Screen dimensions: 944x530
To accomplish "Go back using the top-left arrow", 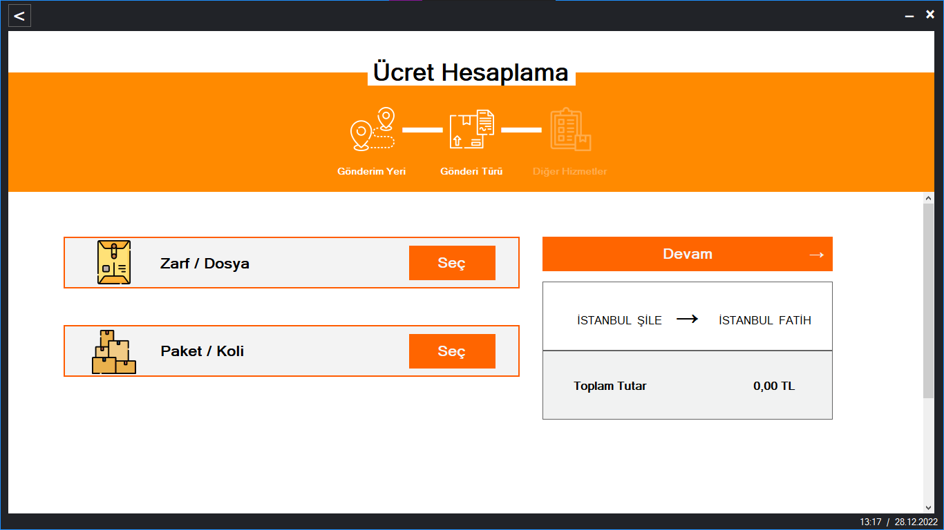I will [x=19, y=16].
